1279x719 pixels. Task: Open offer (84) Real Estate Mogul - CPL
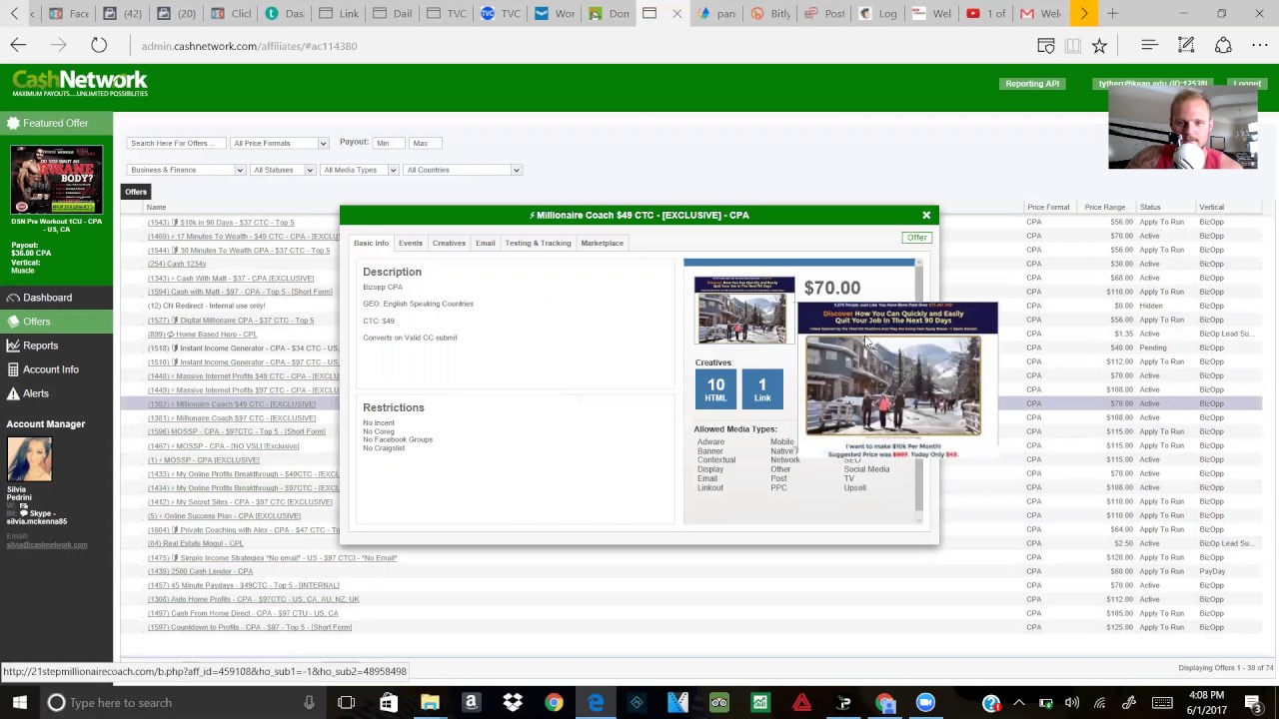point(195,544)
